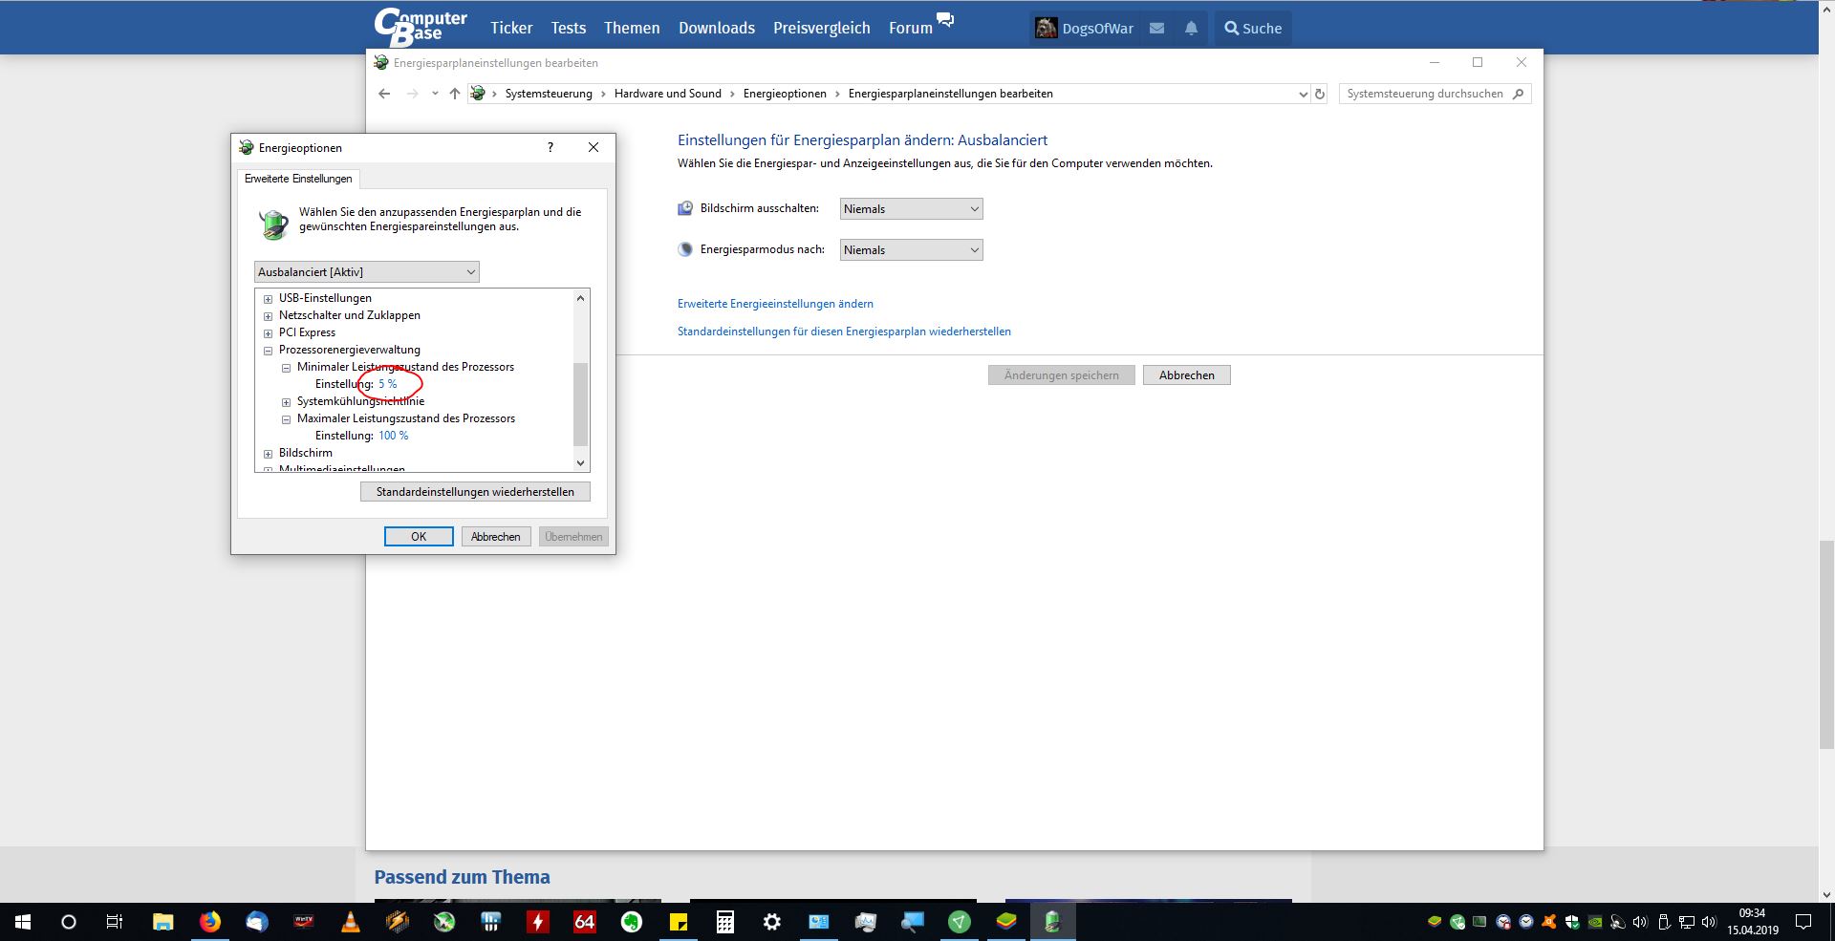
Task: Open the notifications bell on ComputerBase
Action: pyautogui.click(x=1191, y=29)
